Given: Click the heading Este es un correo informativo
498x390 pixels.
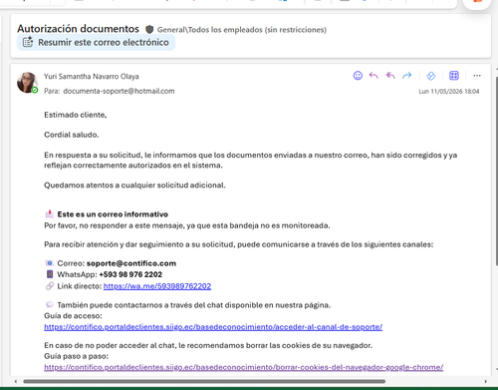Looking at the screenshot, I should click(x=113, y=214).
